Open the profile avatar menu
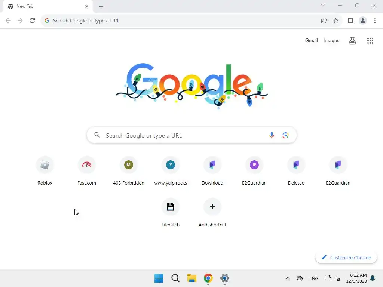 click(363, 21)
